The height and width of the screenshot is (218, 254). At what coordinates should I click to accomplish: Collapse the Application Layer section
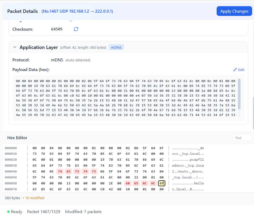click(15, 47)
